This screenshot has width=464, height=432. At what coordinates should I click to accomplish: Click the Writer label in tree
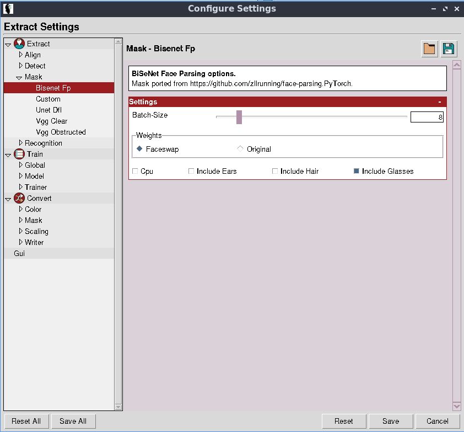tap(34, 242)
